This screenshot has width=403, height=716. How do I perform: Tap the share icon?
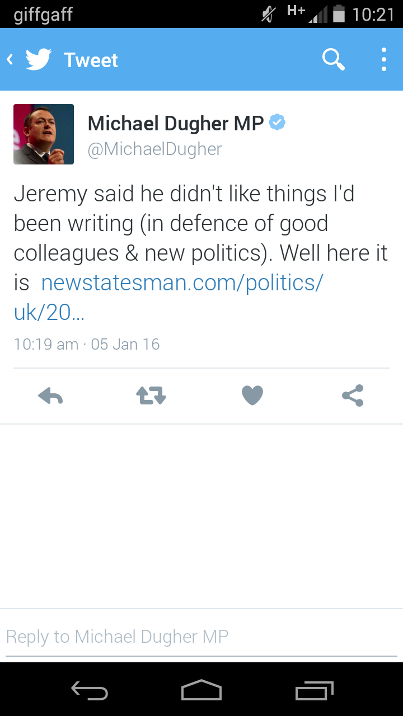pos(353,396)
